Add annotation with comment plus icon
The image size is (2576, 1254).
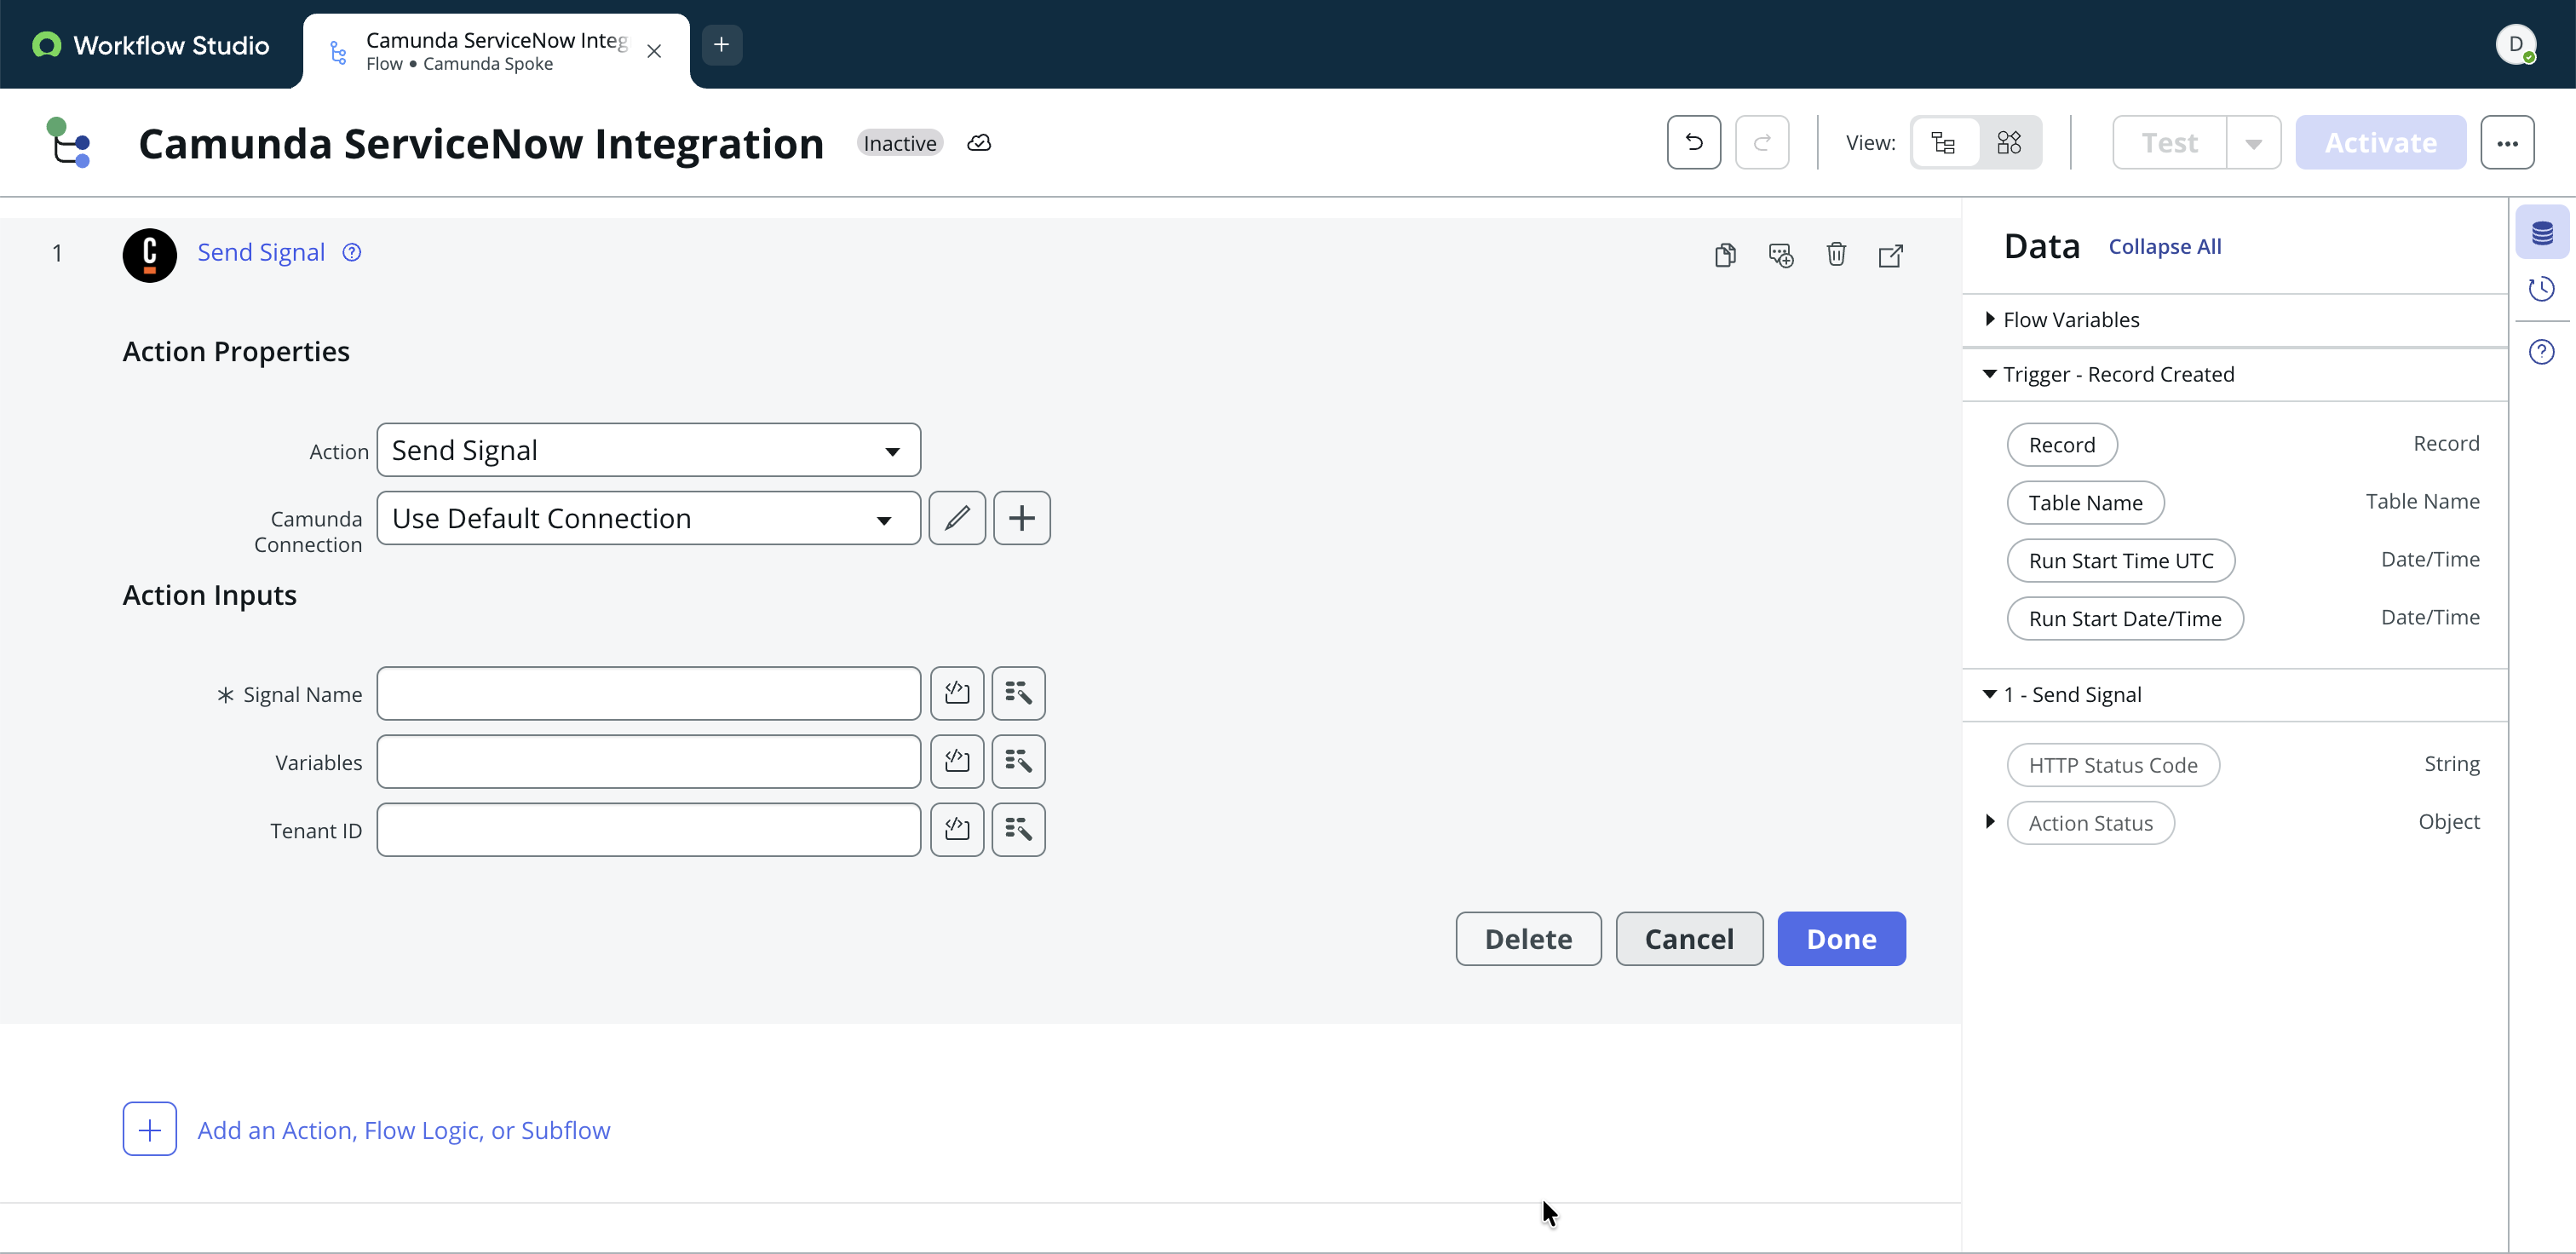click(x=1780, y=255)
